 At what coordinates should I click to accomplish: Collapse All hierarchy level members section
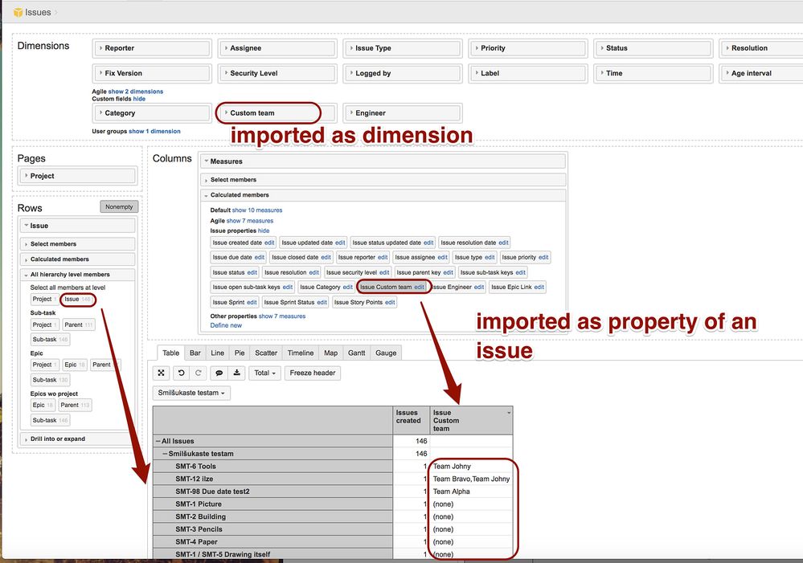[x=78, y=275]
